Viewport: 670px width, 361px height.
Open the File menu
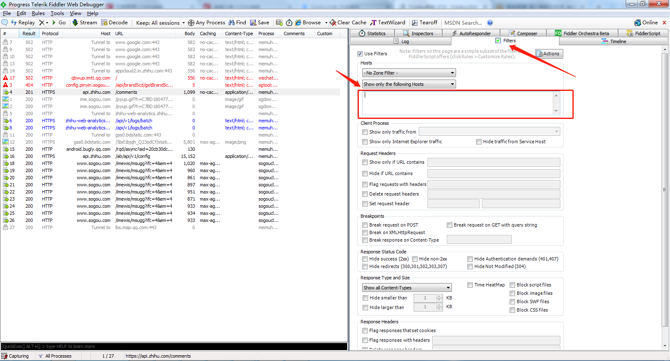7,13
